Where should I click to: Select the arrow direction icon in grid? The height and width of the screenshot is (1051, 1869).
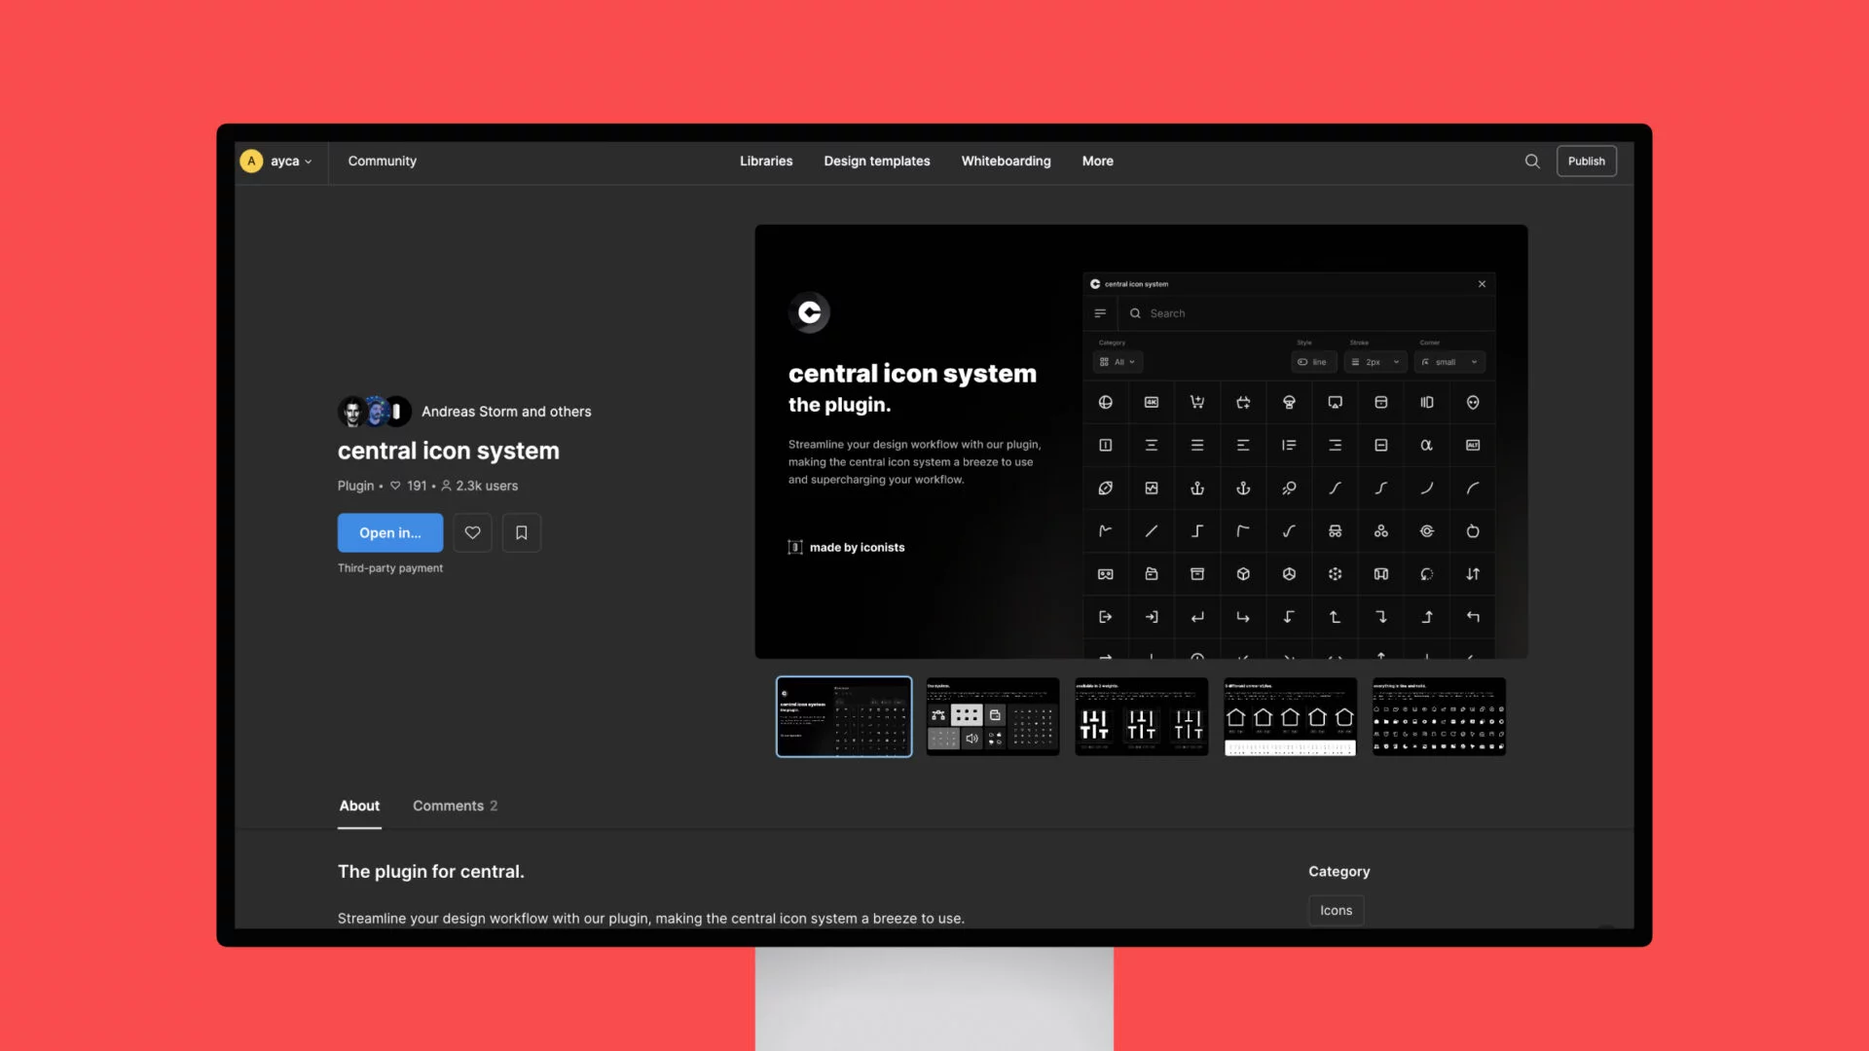click(x=1473, y=573)
